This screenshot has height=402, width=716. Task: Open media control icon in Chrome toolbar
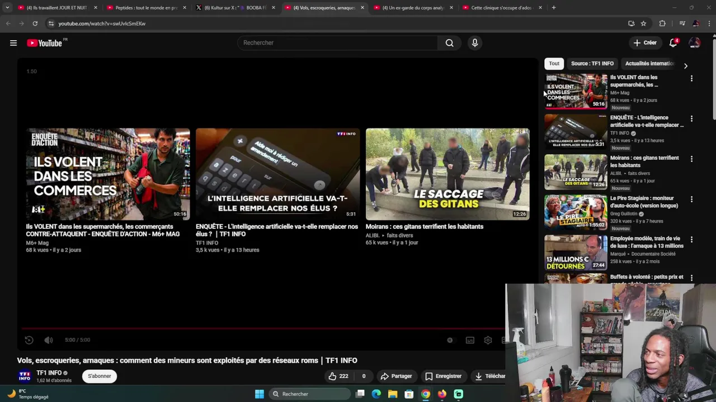[682, 23]
